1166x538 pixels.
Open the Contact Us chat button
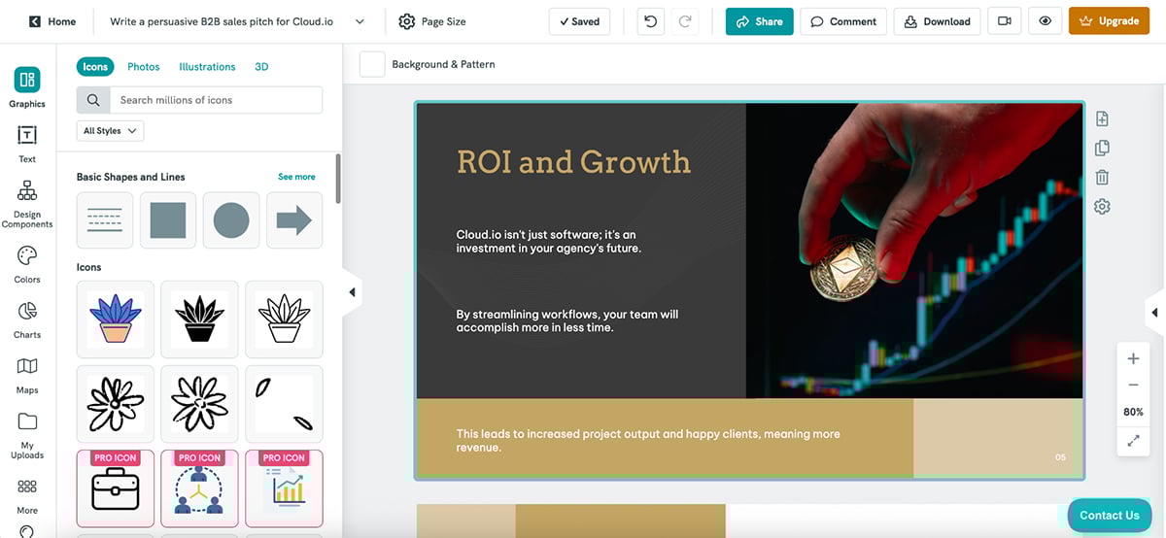click(x=1109, y=515)
